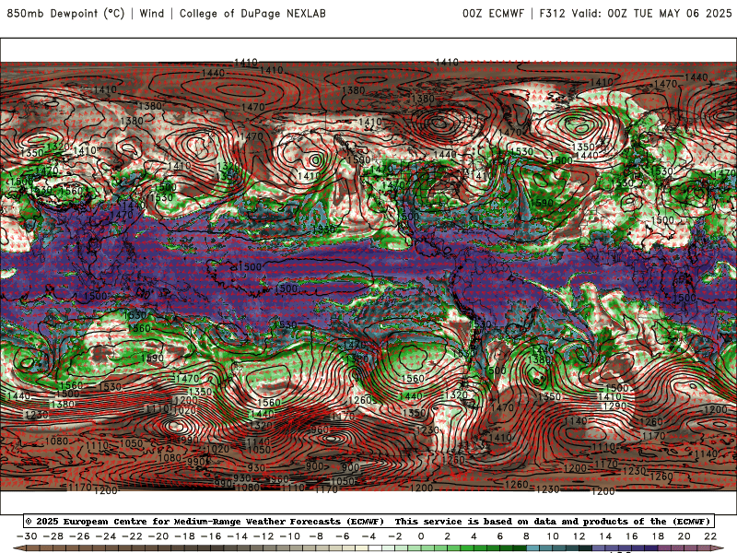Screen dimensions: 737x553
Task: Click the -2 color scale label
Action: click(395, 536)
